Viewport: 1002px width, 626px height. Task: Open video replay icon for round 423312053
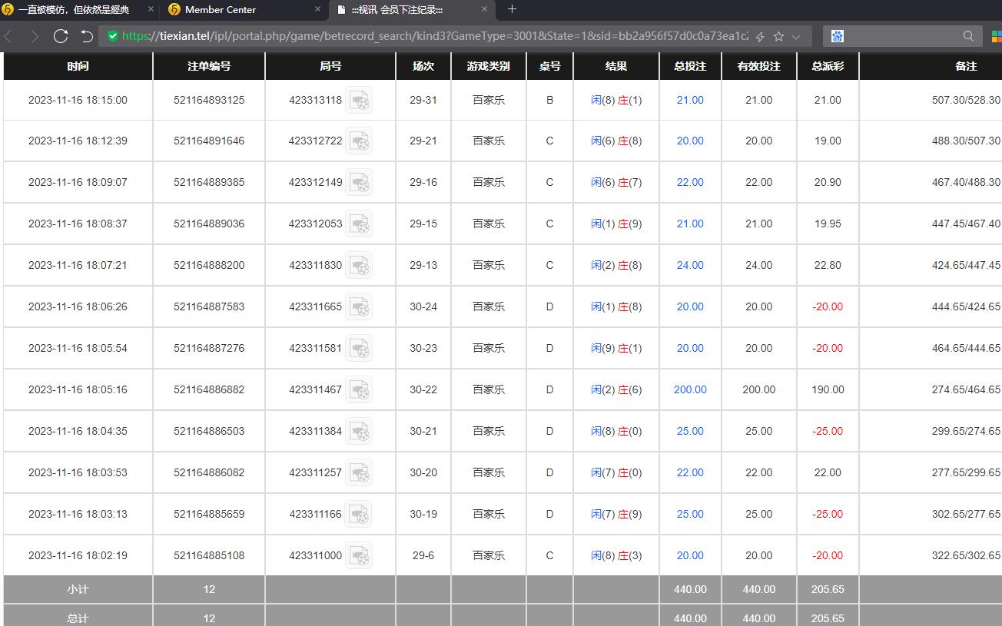pos(359,224)
